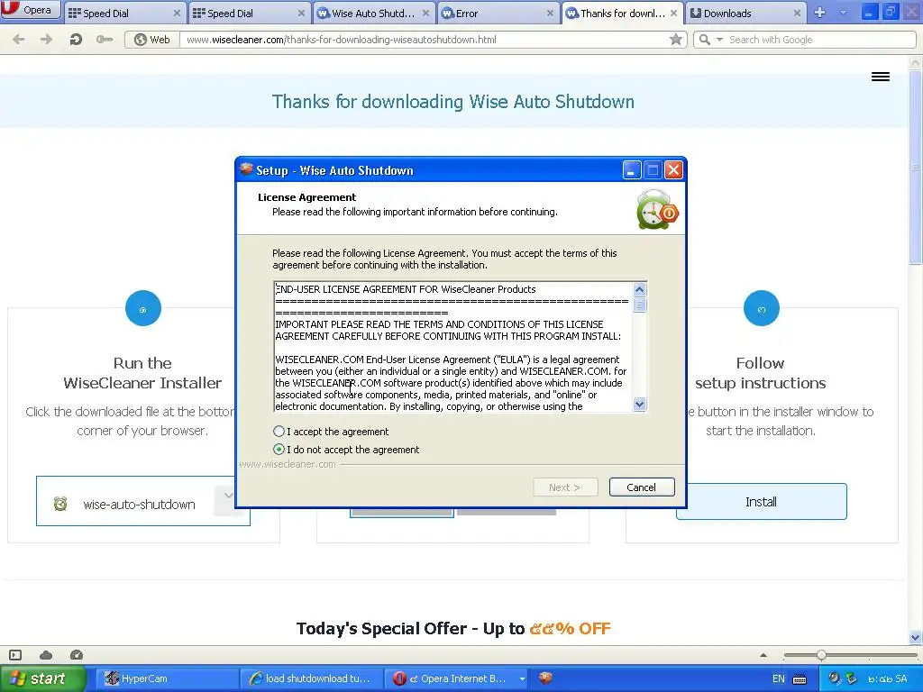923x692 pixels.
Task: Click the Opera forward arrow
Action: 46,40
